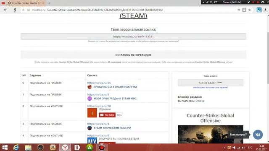Image resolution: width=269 pixels, height=151 pixels.
Task: Click the recorder overlay camera icon
Action: pyautogui.click(x=263, y=2)
